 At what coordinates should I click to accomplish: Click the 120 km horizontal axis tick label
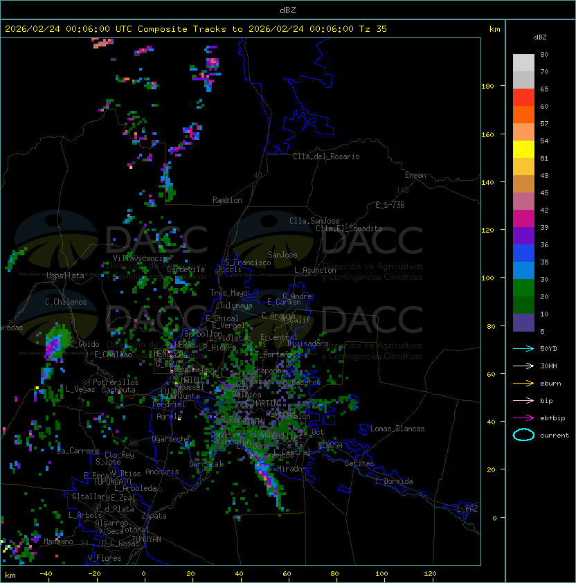pos(430,574)
